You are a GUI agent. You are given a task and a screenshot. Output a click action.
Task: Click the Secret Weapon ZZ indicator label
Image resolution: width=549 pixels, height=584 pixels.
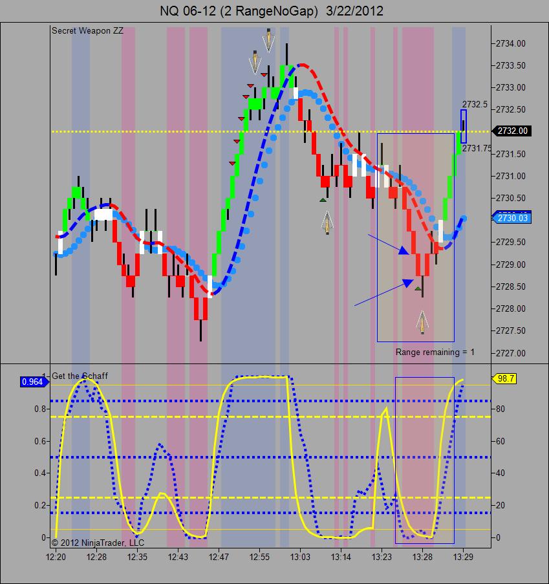pos(87,31)
